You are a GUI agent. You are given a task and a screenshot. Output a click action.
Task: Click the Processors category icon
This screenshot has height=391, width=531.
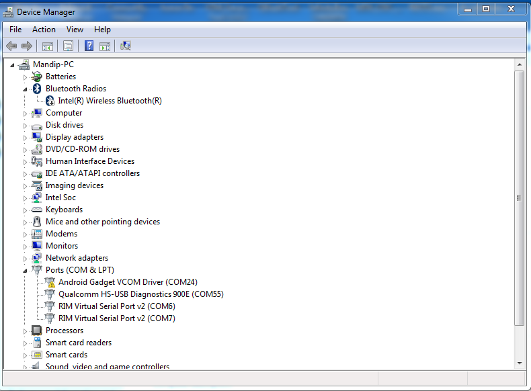click(x=38, y=331)
